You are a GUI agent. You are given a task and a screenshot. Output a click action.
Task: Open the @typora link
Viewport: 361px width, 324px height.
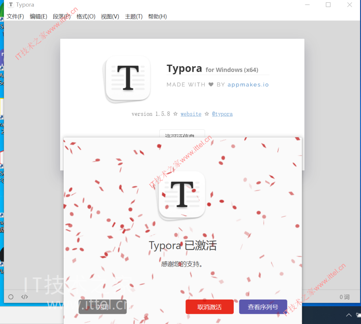click(x=222, y=114)
